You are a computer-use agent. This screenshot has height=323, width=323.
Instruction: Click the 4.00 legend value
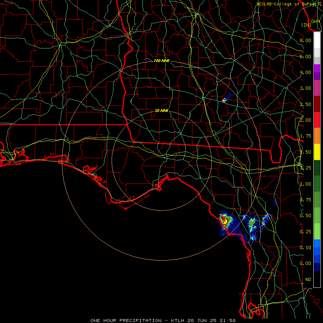(305, 72)
